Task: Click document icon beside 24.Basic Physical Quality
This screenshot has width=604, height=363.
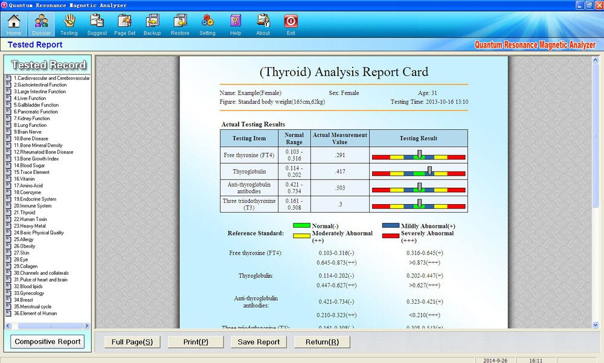Action: point(8,233)
